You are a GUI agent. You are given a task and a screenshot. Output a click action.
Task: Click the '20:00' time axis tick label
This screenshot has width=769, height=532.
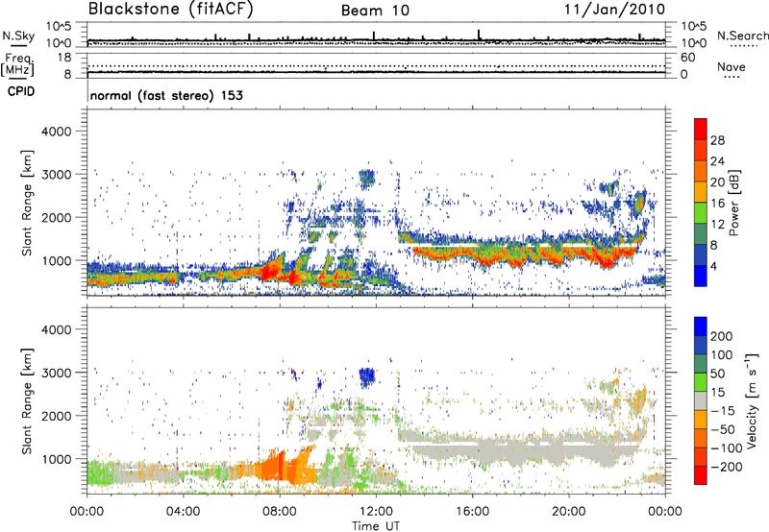568,512
